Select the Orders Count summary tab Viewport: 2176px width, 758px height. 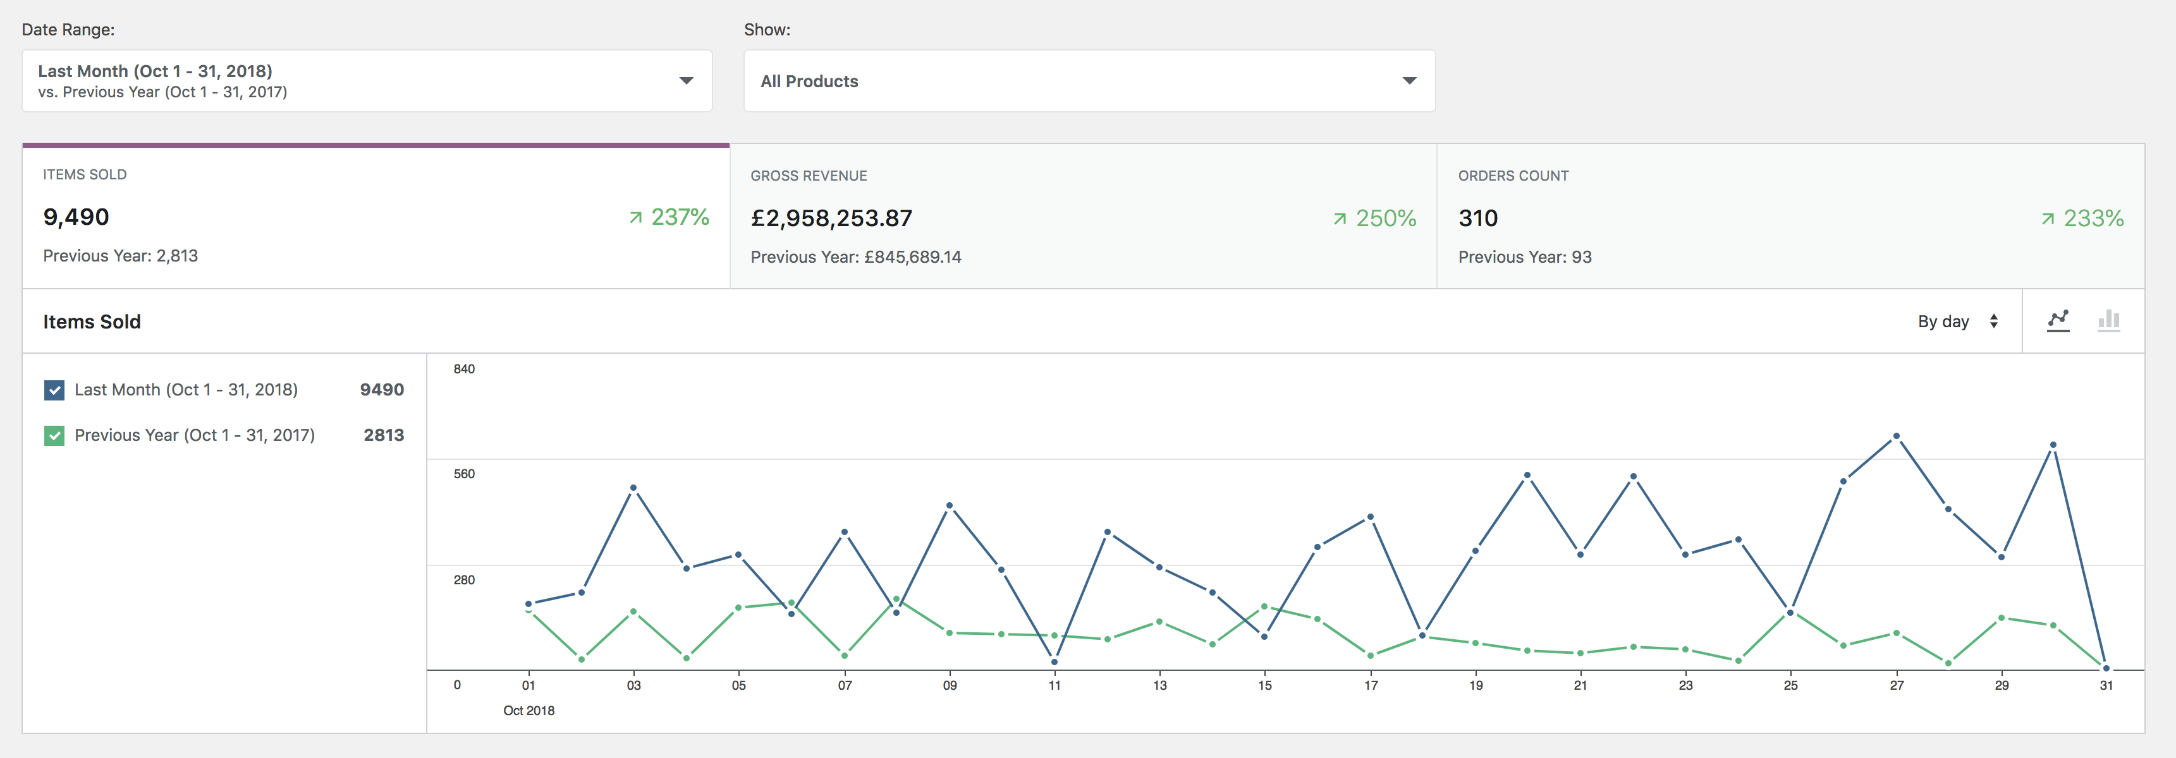(x=1791, y=217)
